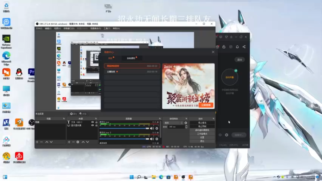This screenshot has width=322, height=181.
Task: Pop out the Scenes dock header icon
Action: coord(64,119)
